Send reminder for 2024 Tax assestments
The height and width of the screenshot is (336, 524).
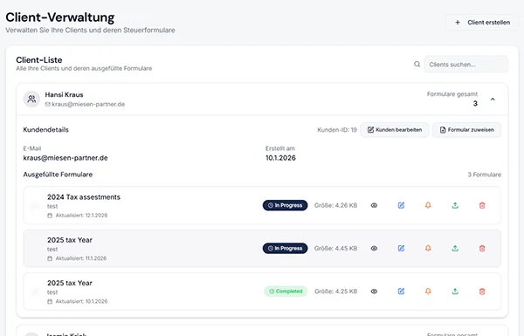tap(428, 205)
